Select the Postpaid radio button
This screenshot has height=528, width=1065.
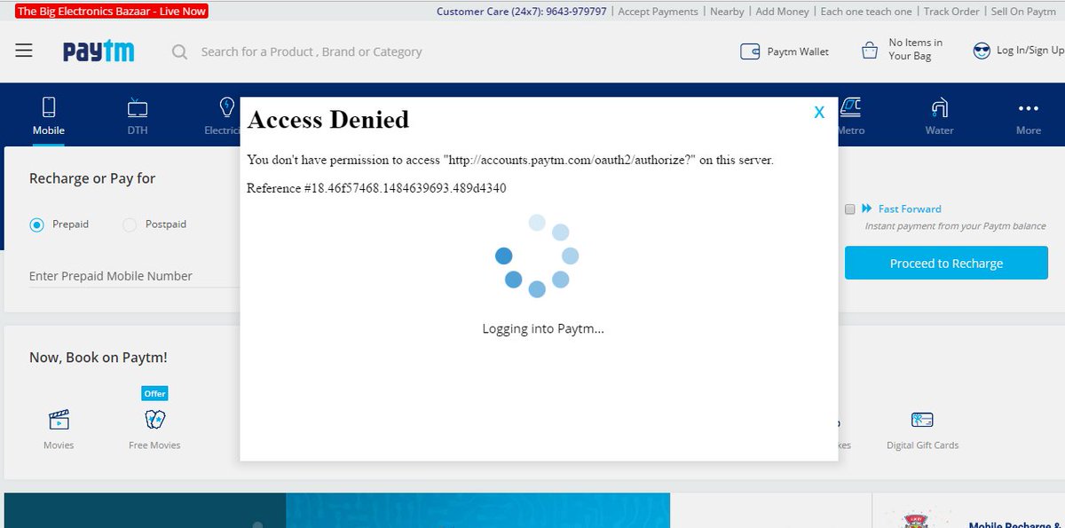click(130, 225)
